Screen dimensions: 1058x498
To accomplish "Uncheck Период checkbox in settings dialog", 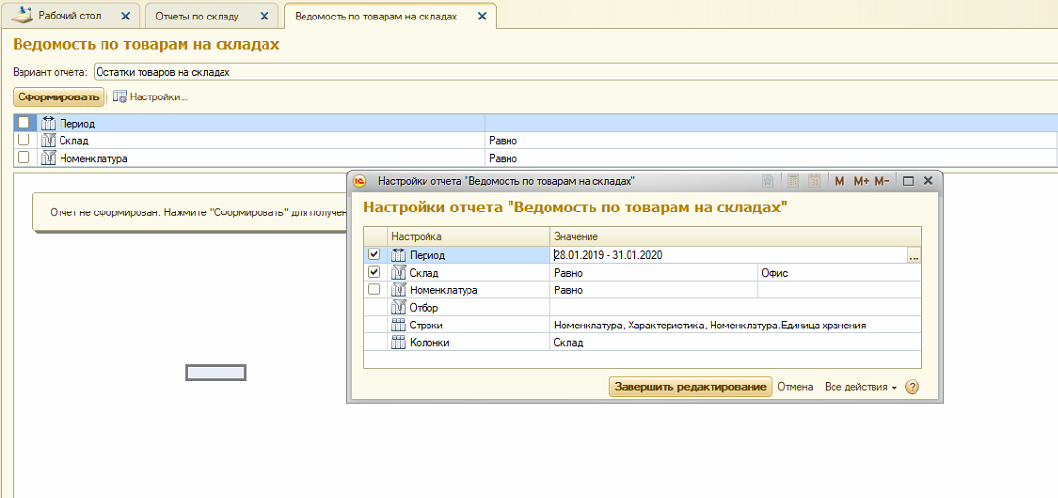I will point(374,254).
